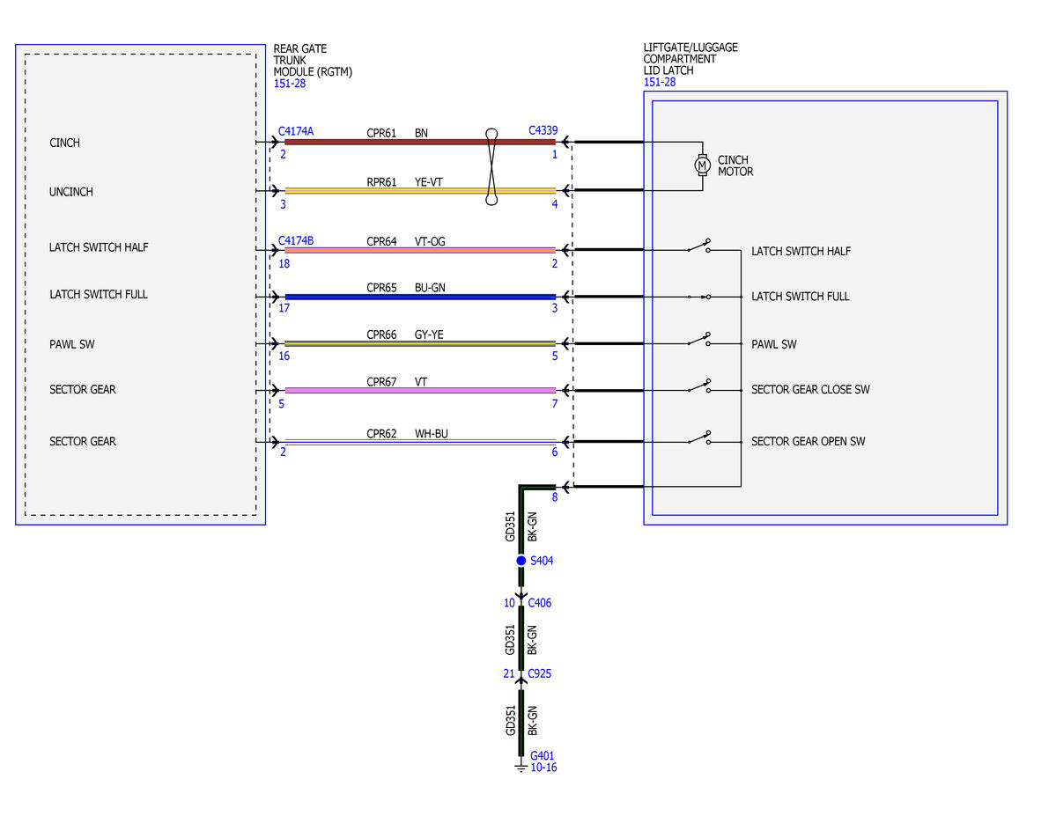Click the Liftgate/Luggage Compartment Lid Latch title
The height and width of the screenshot is (816, 1056).
(x=690, y=59)
